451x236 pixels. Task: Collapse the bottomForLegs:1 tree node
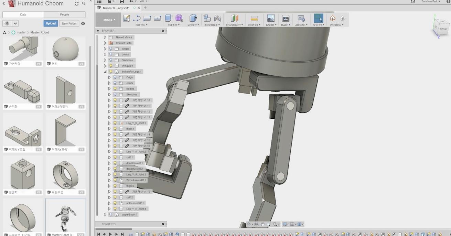tap(105, 72)
